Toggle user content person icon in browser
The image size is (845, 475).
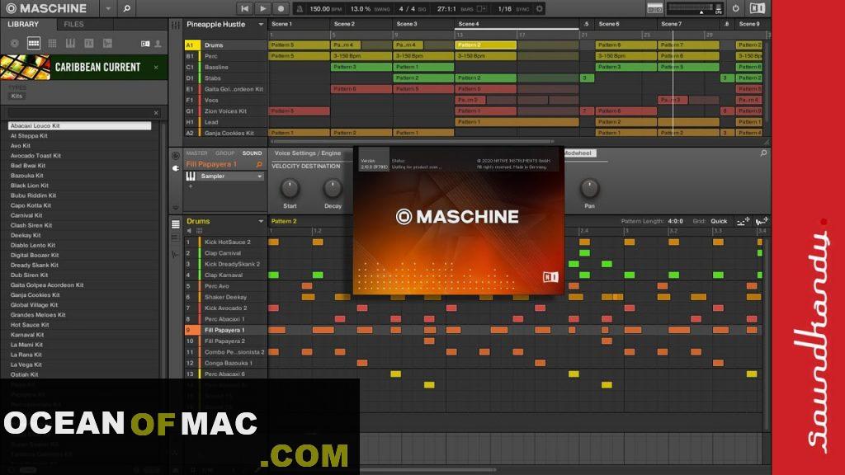[x=158, y=44]
